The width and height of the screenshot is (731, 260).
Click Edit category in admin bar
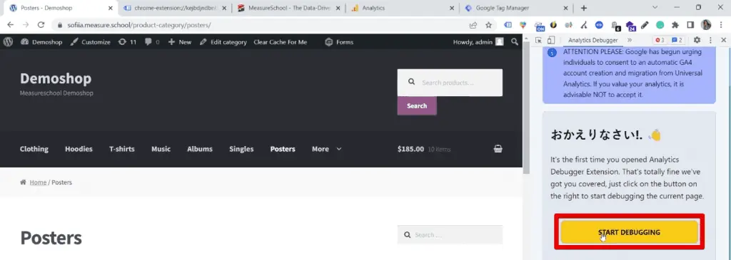tap(223, 42)
